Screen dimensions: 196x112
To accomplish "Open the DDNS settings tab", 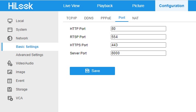I will click(89, 18).
